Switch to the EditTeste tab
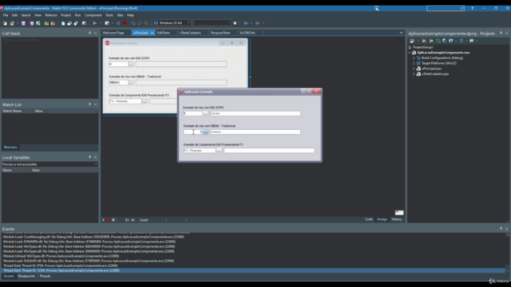Image resolution: width=511 pixels, height=287 pixels. (x=164, y=33)
